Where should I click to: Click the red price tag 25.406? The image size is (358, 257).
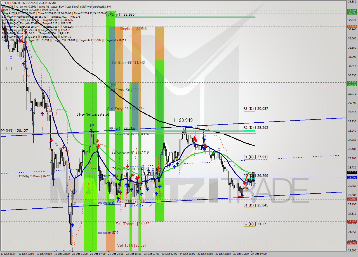352,199
